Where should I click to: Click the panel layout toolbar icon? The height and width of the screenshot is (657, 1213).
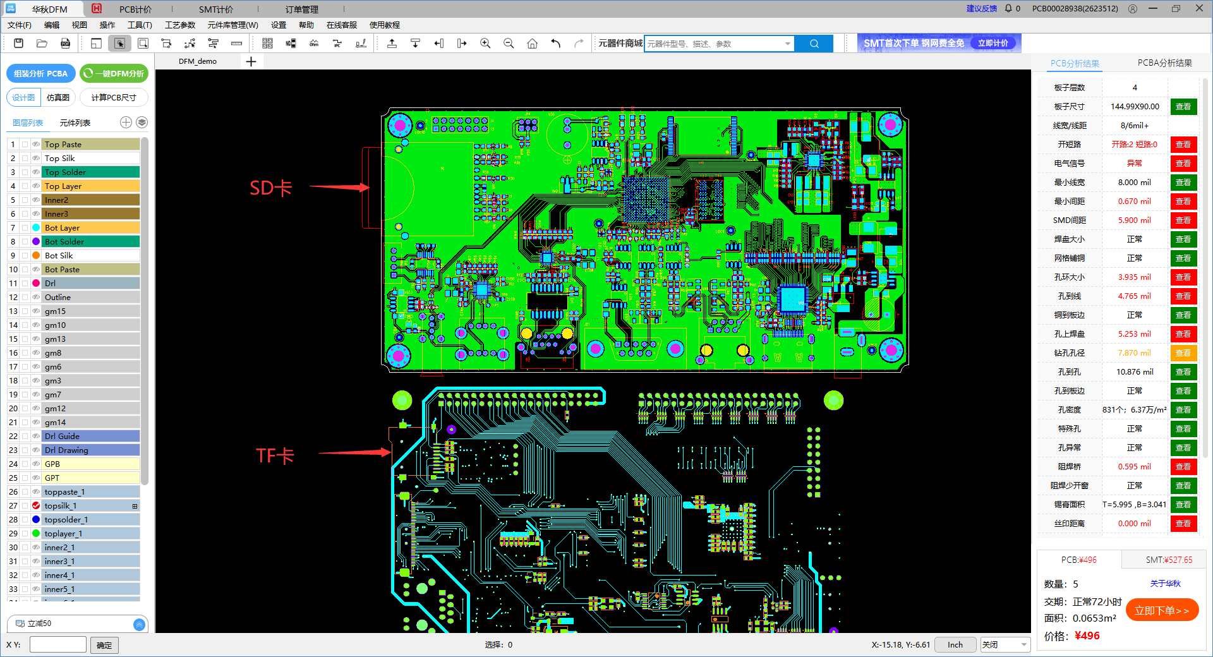[x=96, y=43]
